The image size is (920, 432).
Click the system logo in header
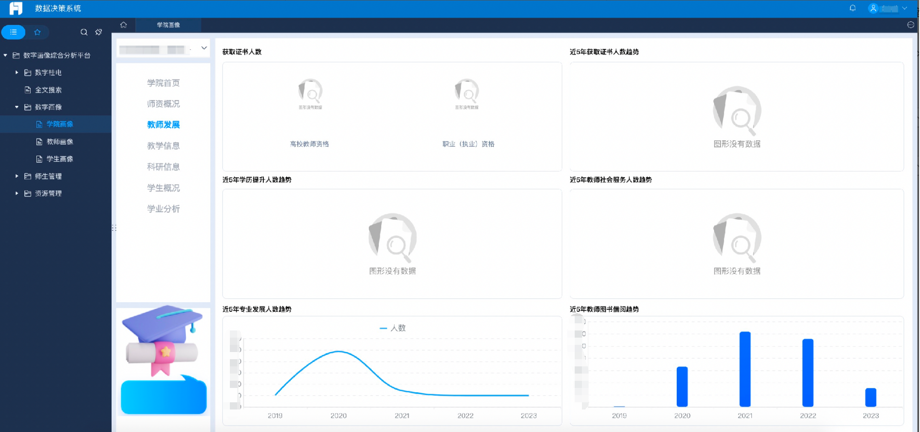[16, 8]
